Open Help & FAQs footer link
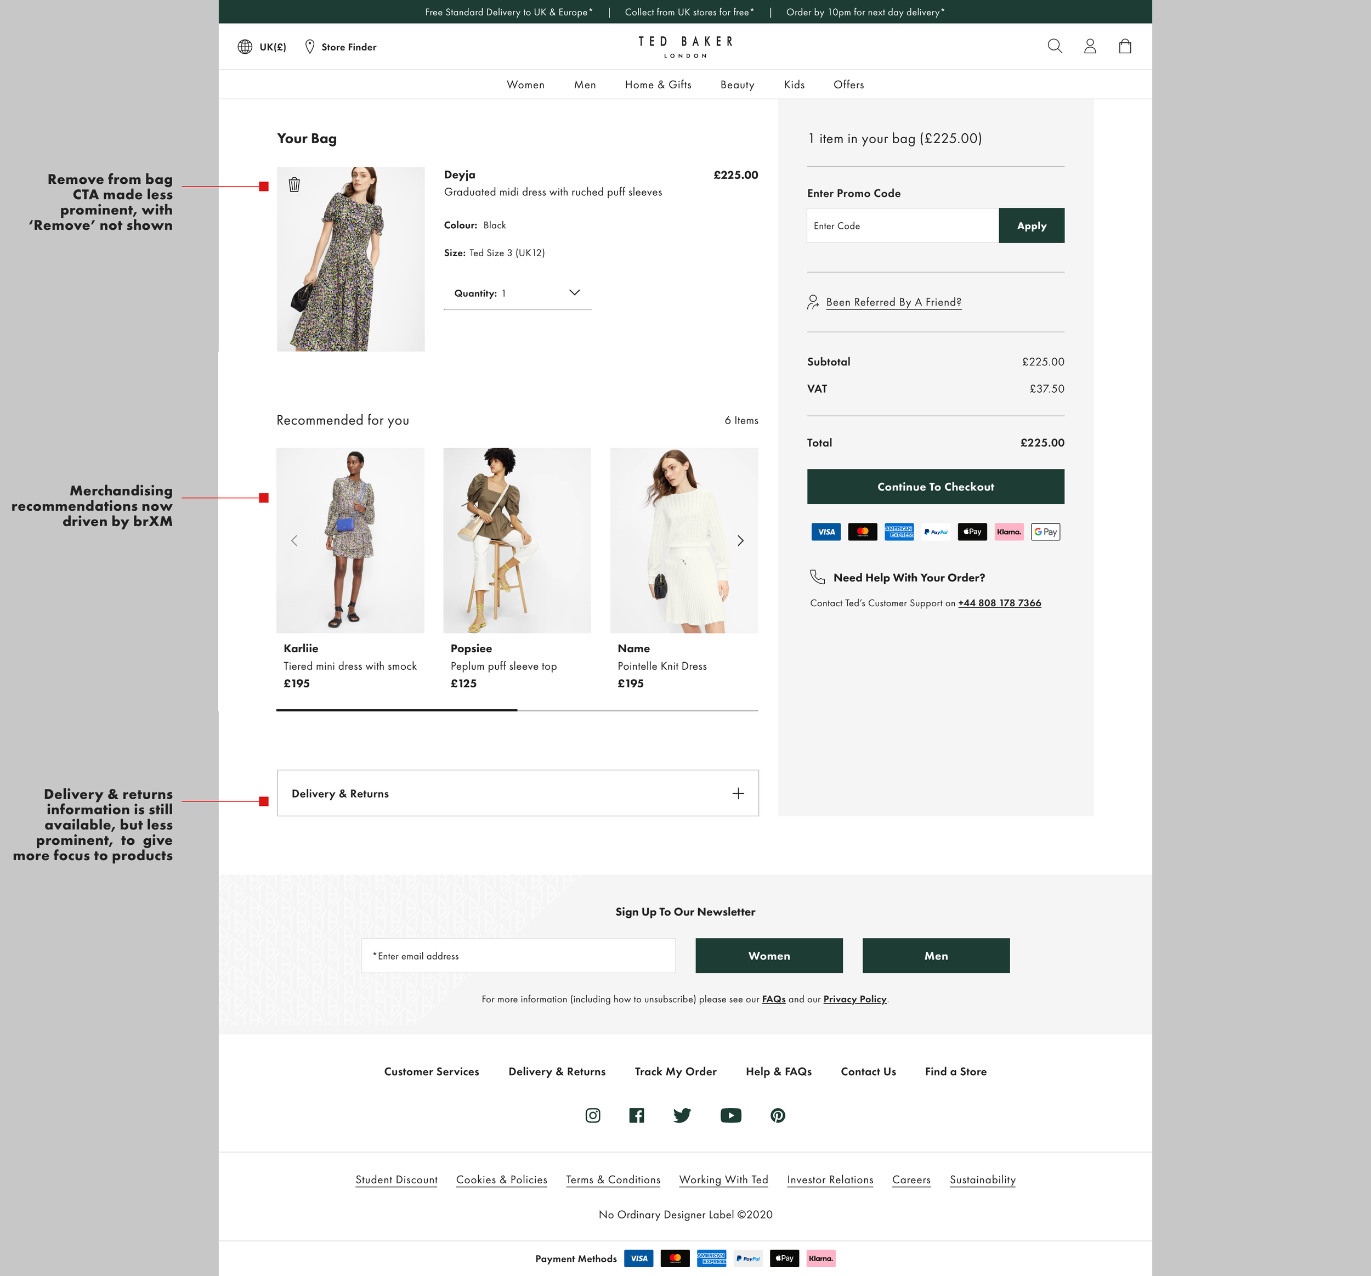Image resolution: width=1371 pixels, height=1276 pixels. (x=779, y=1071)
